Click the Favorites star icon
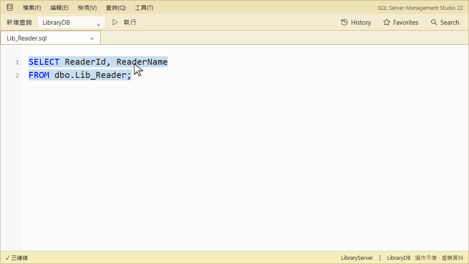The image size is (469, 264). [386, 23]
